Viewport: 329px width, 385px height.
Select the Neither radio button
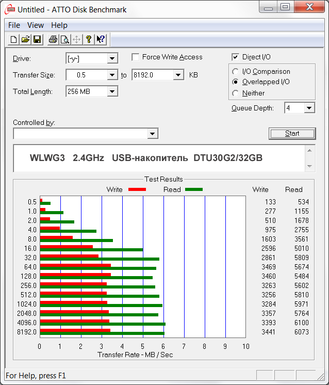[236, 93]
